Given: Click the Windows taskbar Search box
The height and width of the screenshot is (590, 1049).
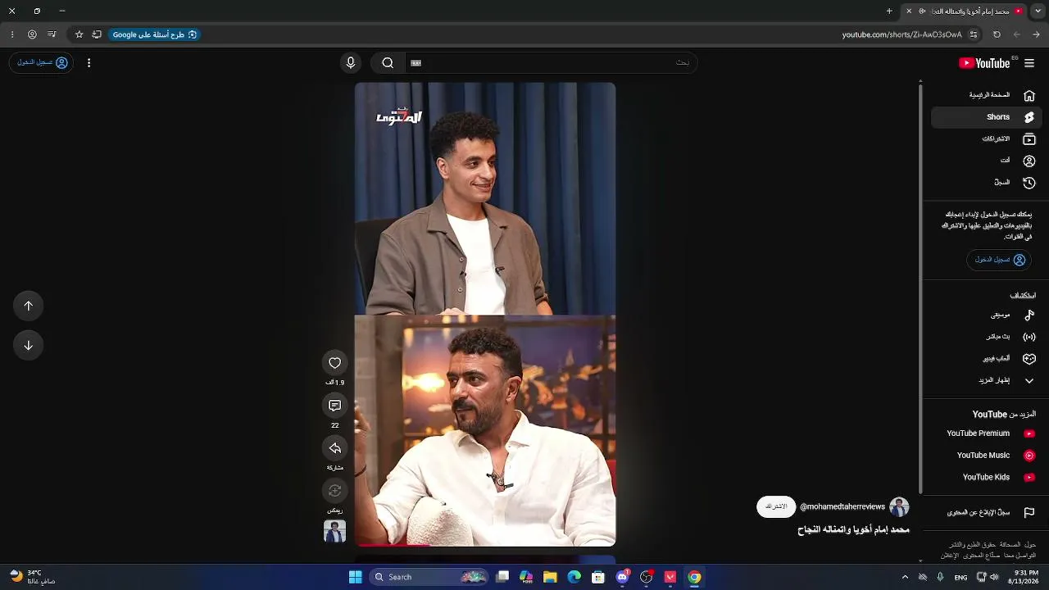Looking at the screenshot, I should tap(429, 577).
